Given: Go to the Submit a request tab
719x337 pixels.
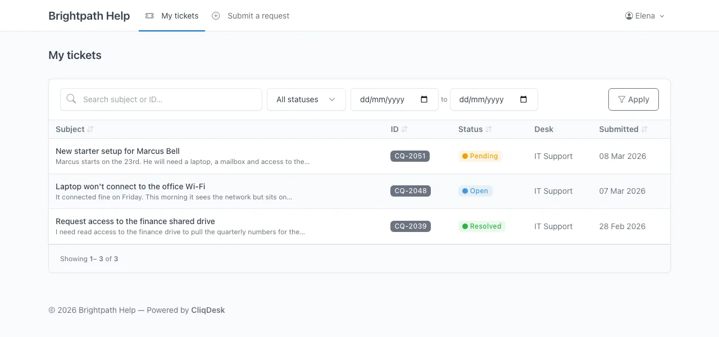Looking at the screenshot, I should tap(251, 16).
